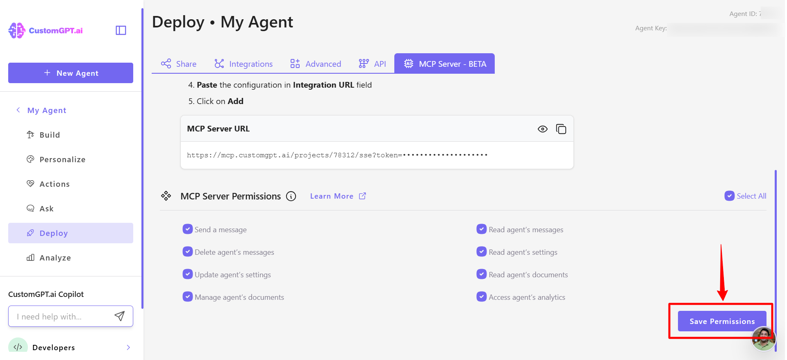Image resolution: width=787 pixels, height=360 pixels.
Task: Click the sidebar vertical scrollbar
Action: point(142,158)
